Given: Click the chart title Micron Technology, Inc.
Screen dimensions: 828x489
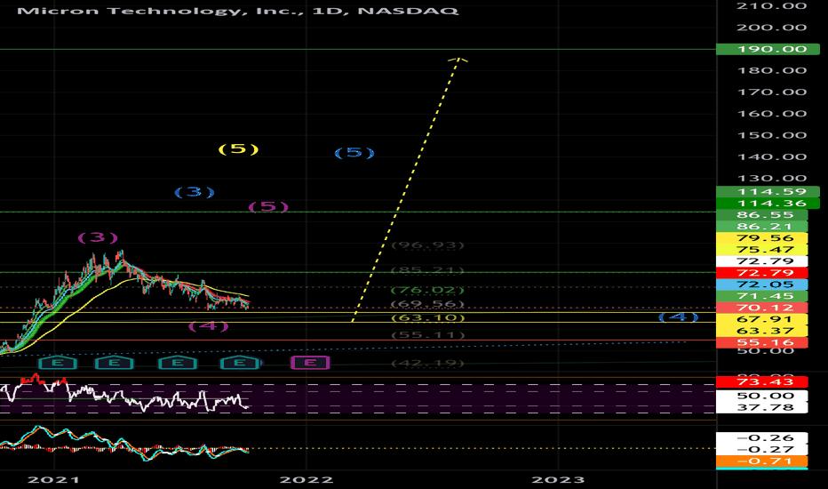Looking at the screenshot, I should point(160,11).
